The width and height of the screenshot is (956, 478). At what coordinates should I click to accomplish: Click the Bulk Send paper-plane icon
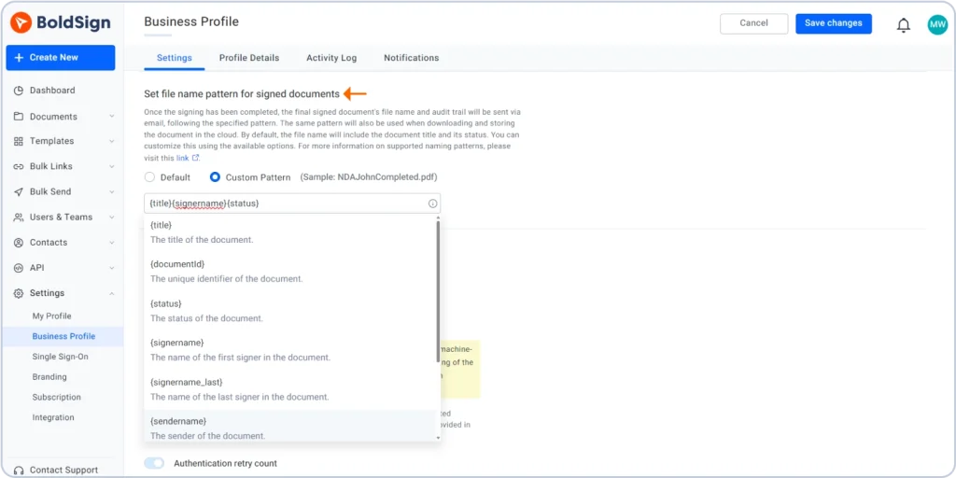pos(19,191)
